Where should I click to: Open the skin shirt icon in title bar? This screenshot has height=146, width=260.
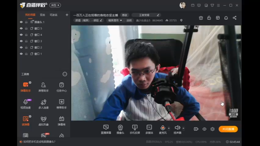[x=212, y=5]
